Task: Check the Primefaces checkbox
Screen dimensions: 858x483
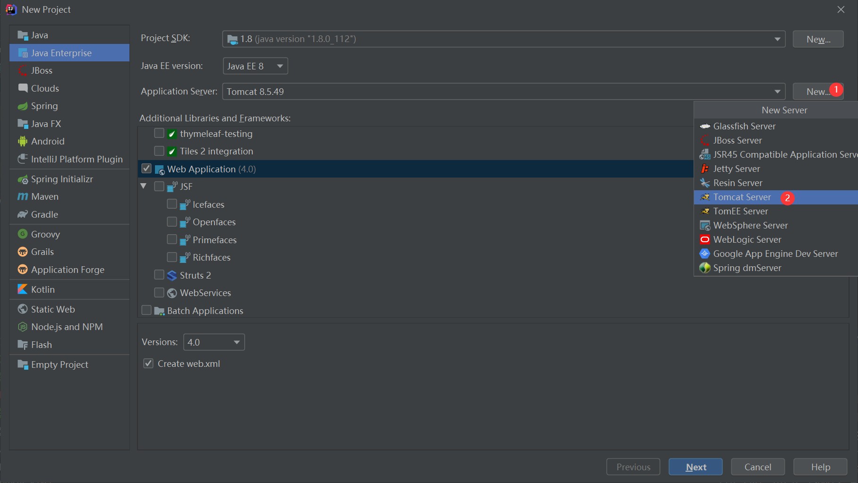Action: click(x=172, y=239)
